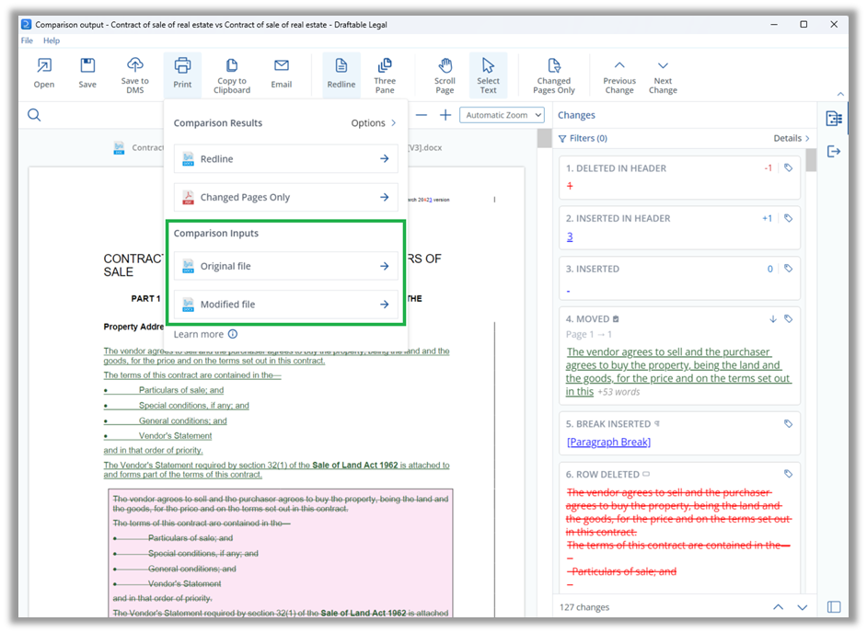
Task: Click Changes panel heading
Action: coord(576,115)
